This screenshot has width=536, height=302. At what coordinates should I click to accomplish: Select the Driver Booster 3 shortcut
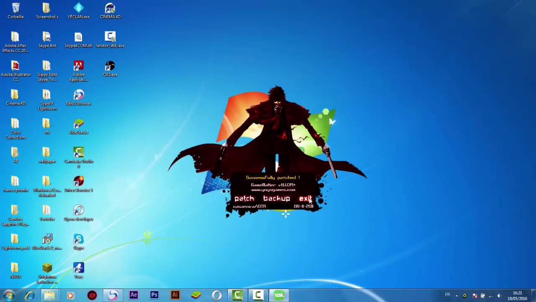[x=78, y=184]
